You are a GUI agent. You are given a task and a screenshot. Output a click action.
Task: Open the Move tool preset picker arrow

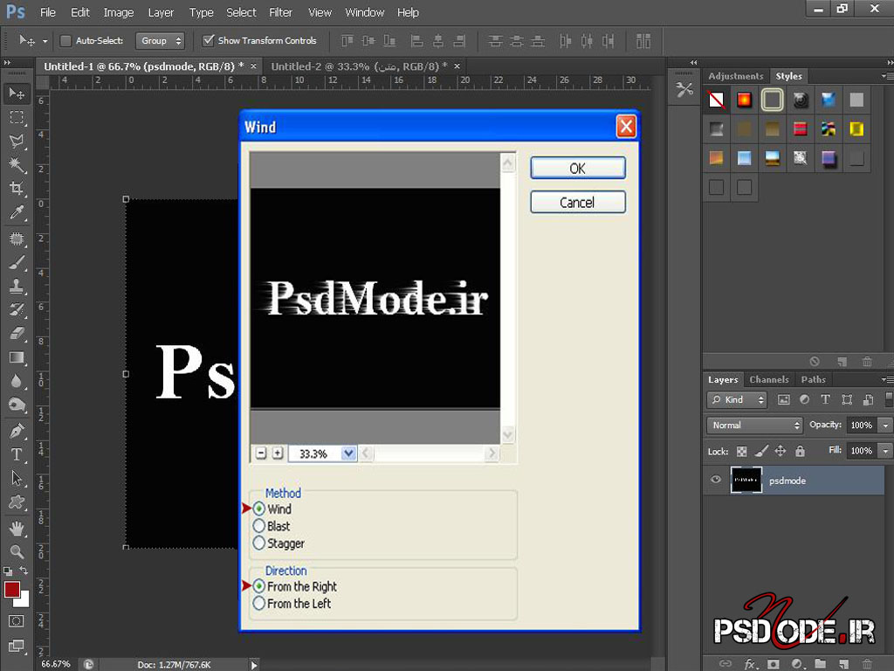click(x=45, y=41)
